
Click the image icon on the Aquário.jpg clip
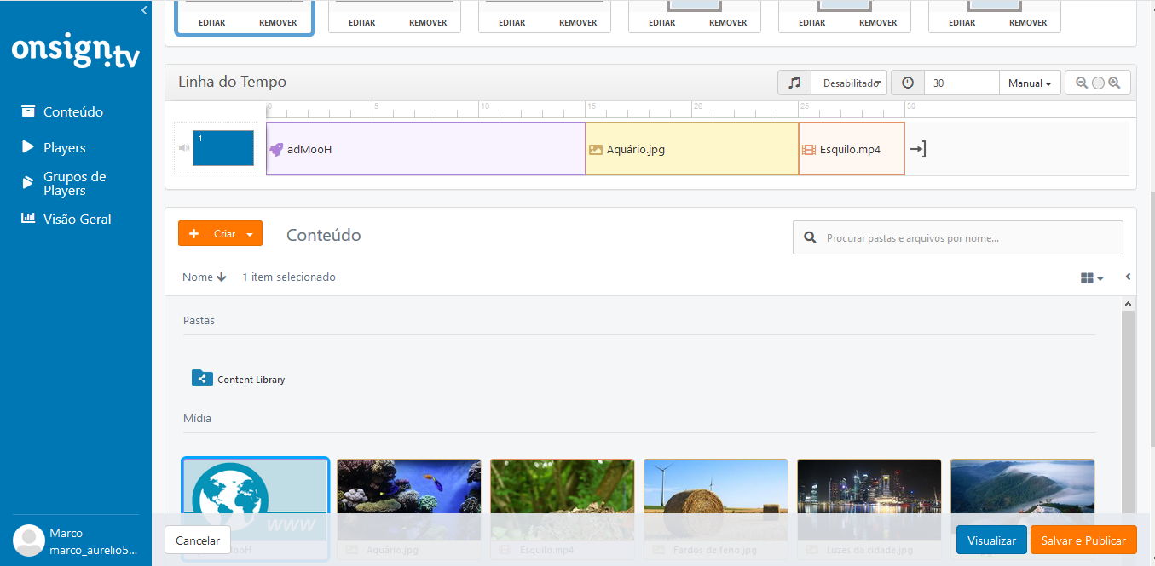pos(596,149)
